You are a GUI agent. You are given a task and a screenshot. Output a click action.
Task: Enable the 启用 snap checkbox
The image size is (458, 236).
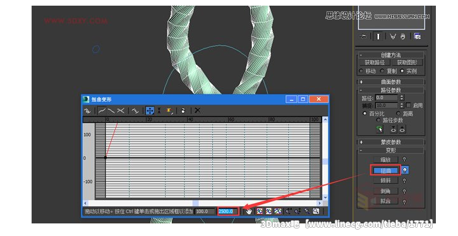408,105
